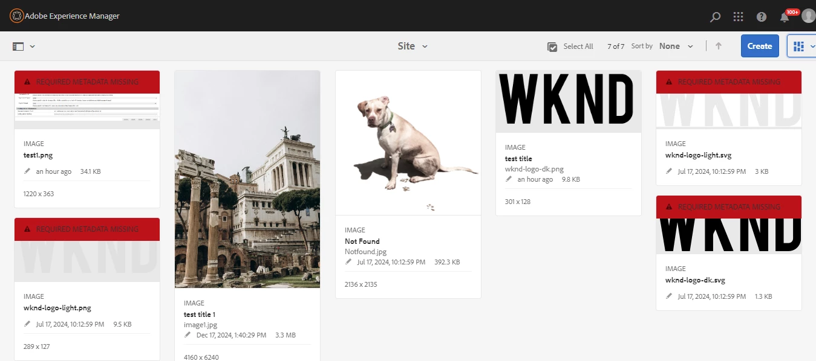Open the solutions grid switcher icon

[738, 17]
